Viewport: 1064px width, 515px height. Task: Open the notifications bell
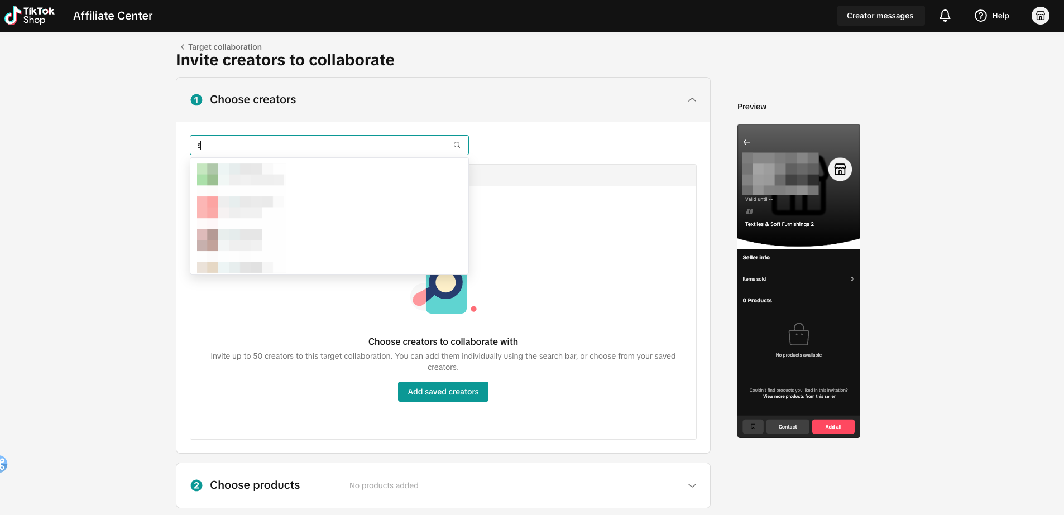point(945,16)
